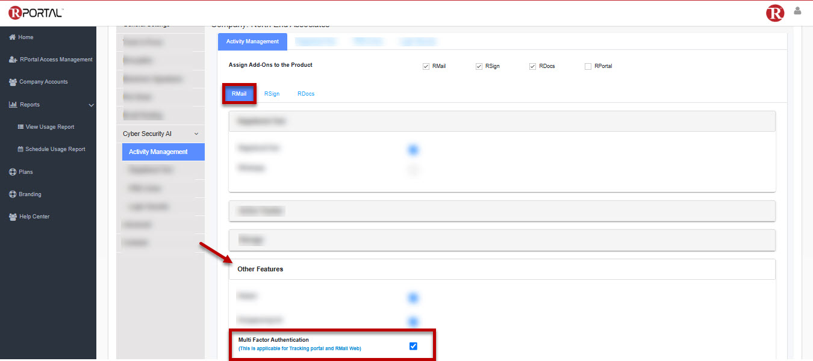Click the Branding lifebuoy icon
The height and width of the screenshot is (361, 813).
[x=12, y=194]
